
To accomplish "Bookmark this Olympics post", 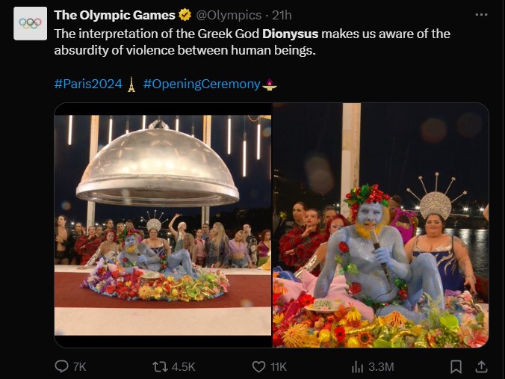I will tap(456, 366).
